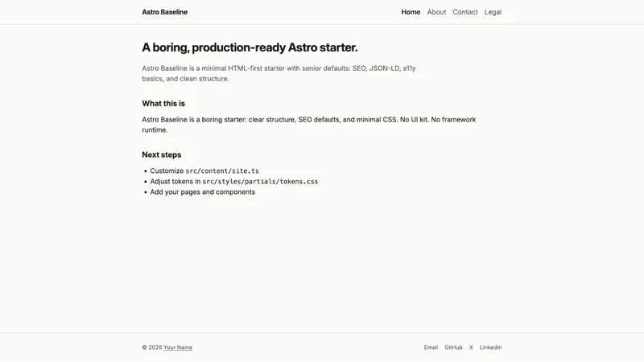Screen dimensions: 644x362
Task: Click the "What this is" heading
Action: click(163, 103)
